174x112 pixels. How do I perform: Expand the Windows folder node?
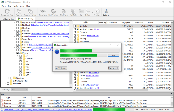[8, 78]
